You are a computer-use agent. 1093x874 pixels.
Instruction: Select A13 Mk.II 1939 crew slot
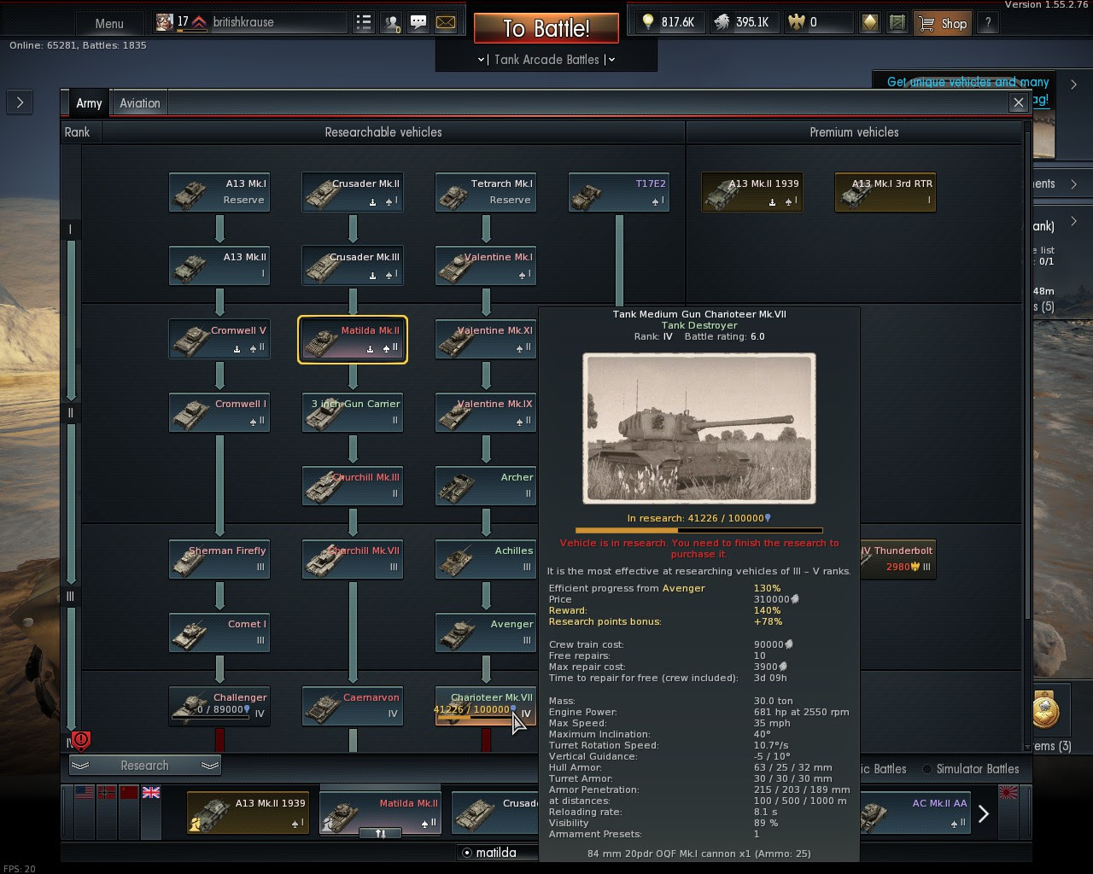[248, 813]
